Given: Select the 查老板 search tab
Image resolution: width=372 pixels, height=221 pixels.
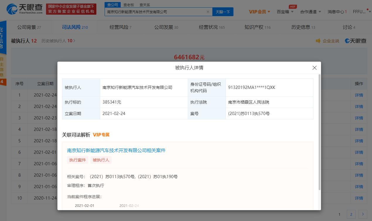Looking at the screenshot, I should pyautogui.click(x=129, y=5).
